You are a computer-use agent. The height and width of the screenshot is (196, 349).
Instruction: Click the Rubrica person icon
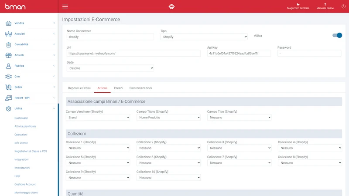coord(8,66)
